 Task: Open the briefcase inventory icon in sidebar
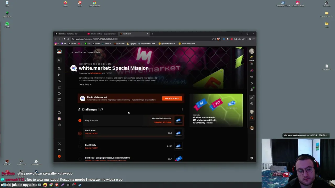tap(59, 150)
